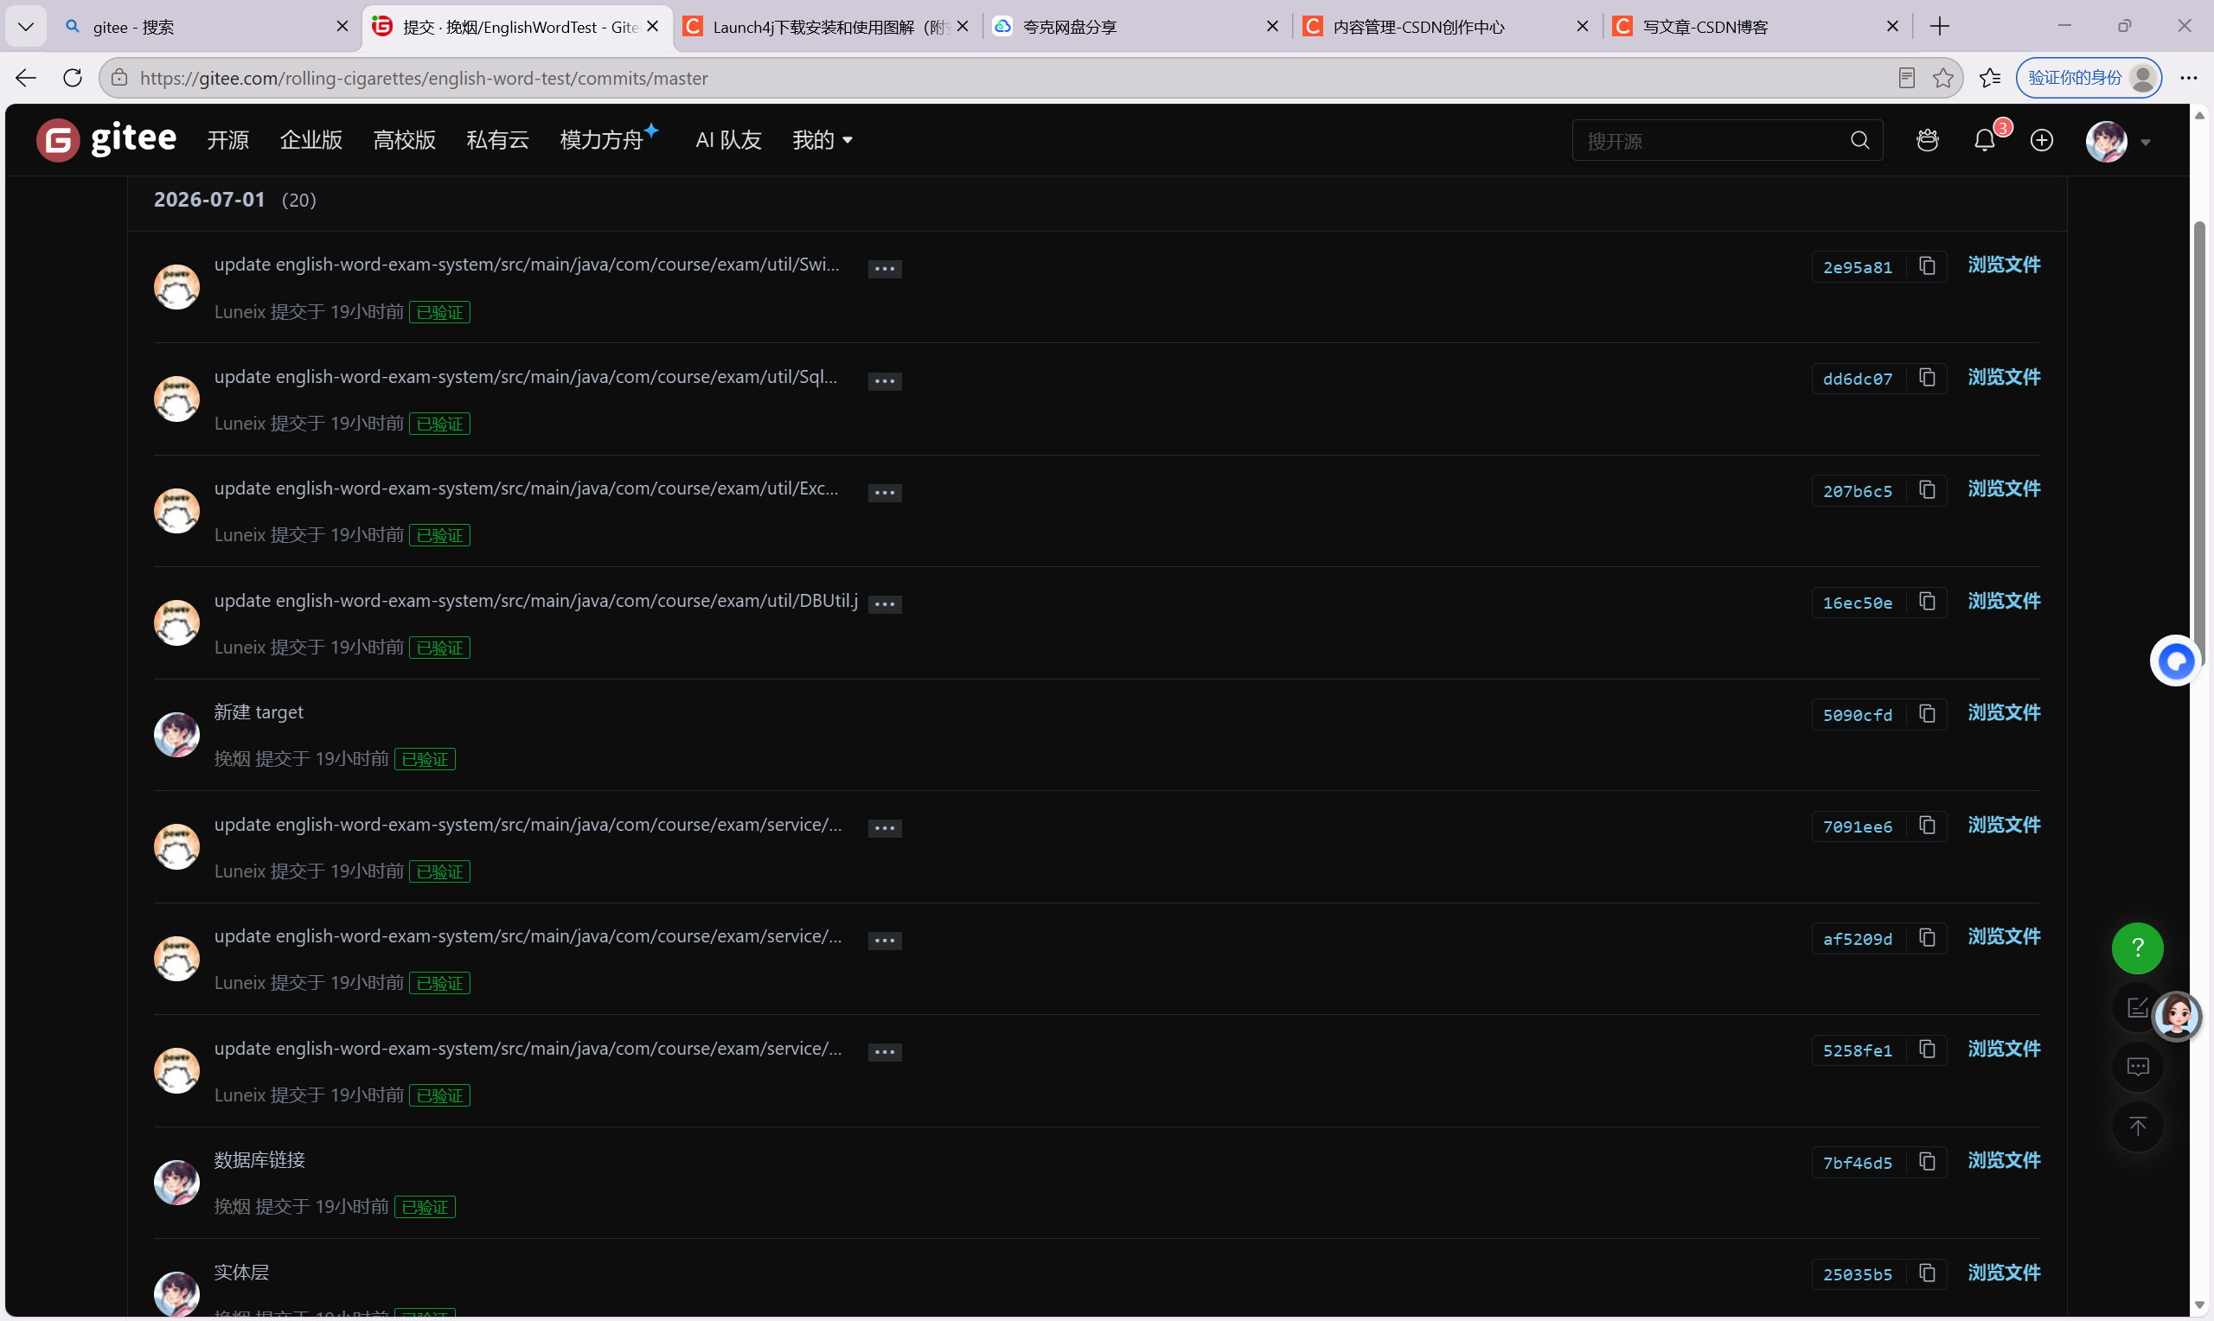
Task: Switch to gitee - 搜索 tab
Action: coord(205,27)
